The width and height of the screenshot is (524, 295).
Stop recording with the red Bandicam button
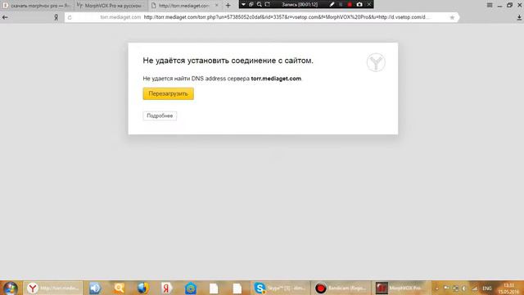tap(350, 4)
